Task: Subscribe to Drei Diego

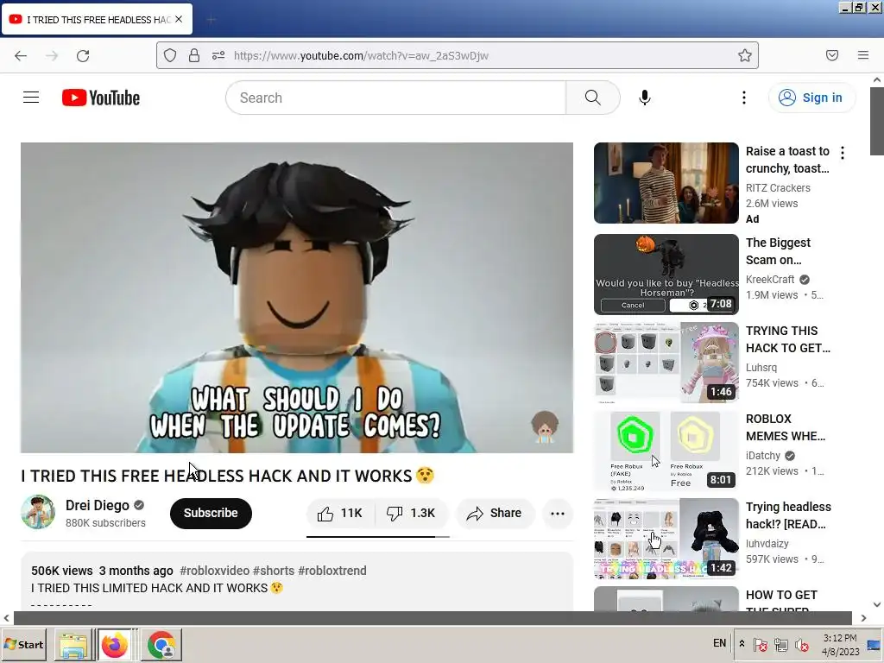Action: pyautogui.click(x=211, y=513)
